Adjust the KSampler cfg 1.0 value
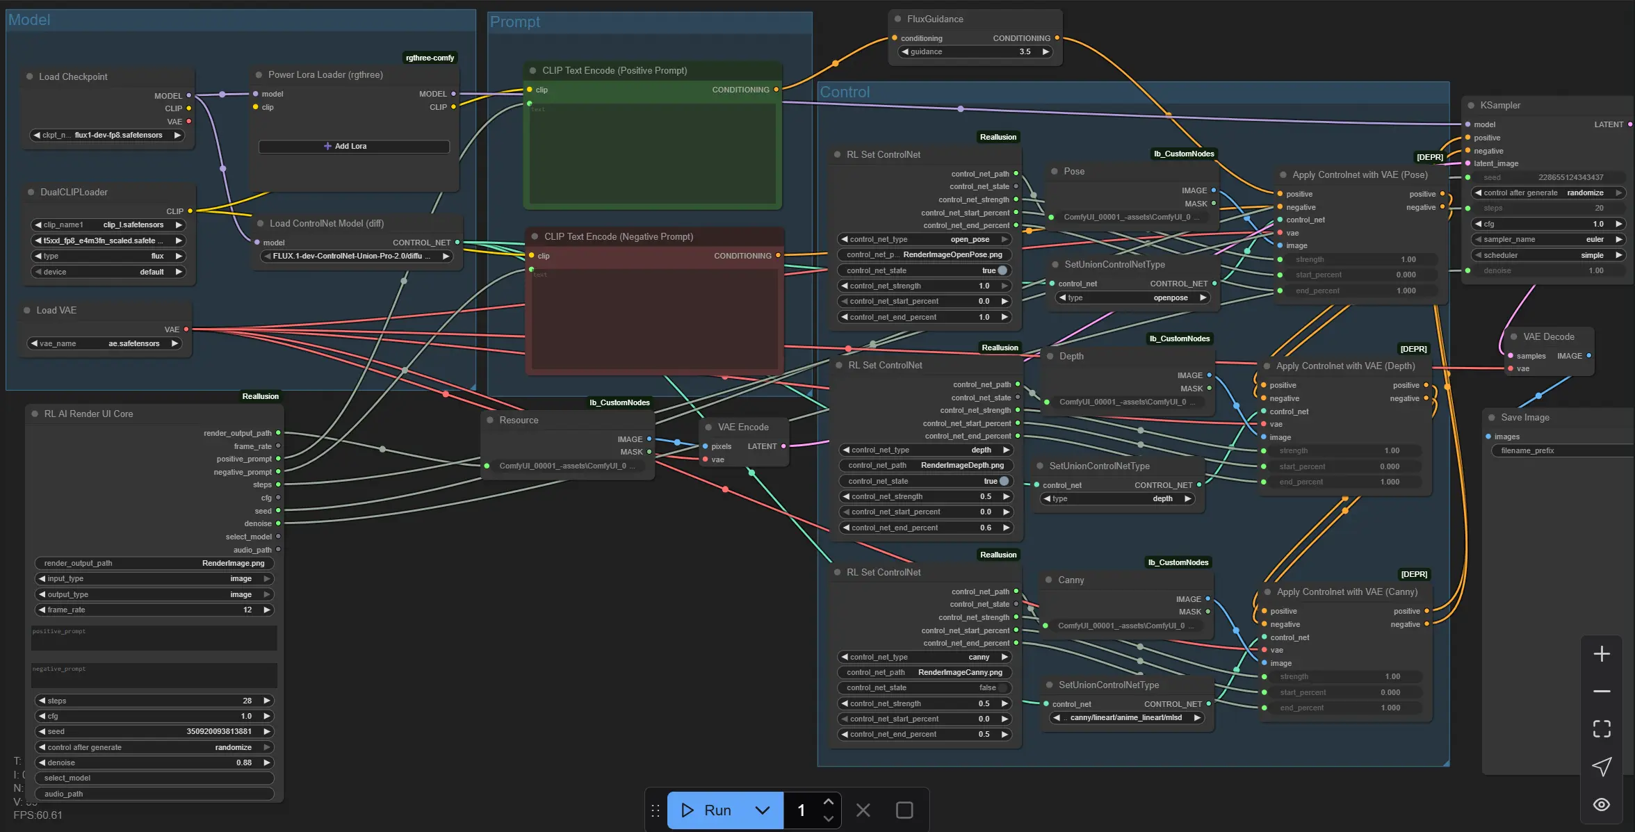This screenshot has width=1635, height=832. click(1549, 224)
